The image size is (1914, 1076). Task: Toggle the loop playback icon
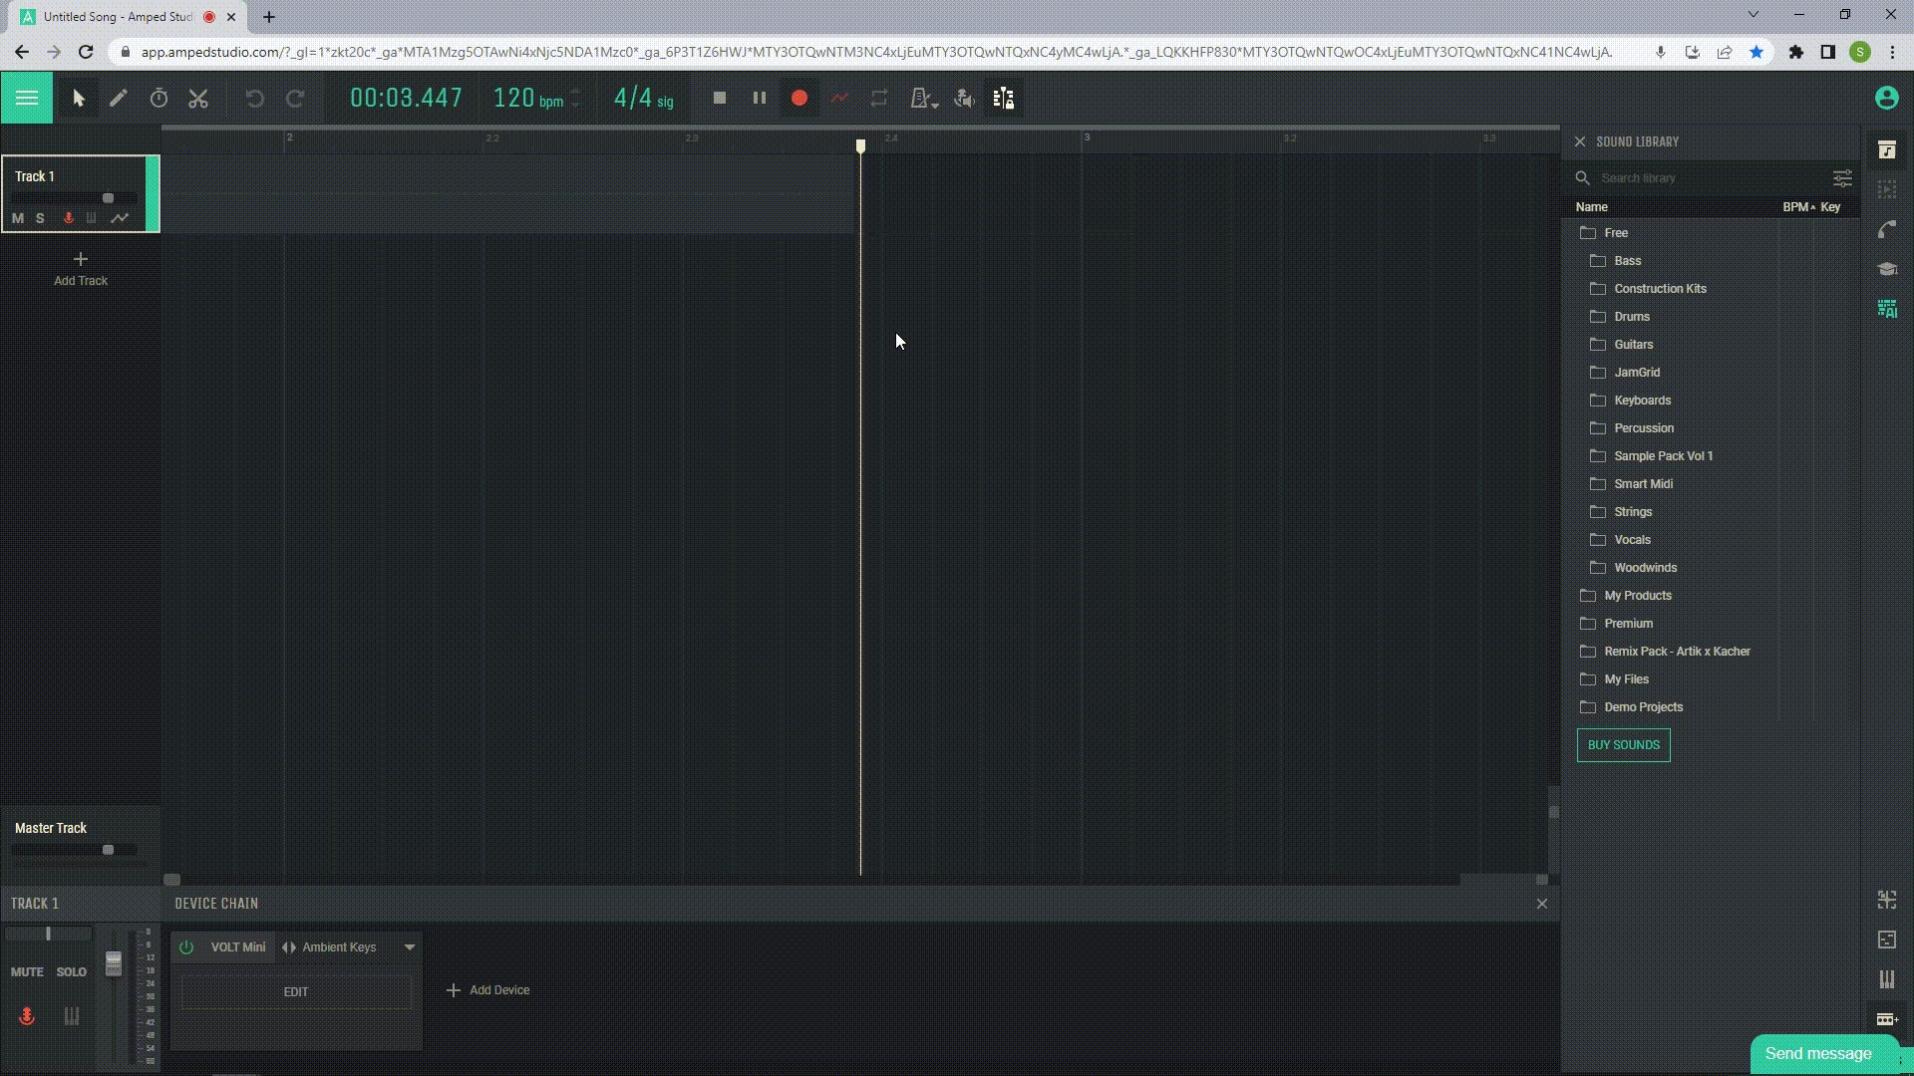[x=878, y=98]
